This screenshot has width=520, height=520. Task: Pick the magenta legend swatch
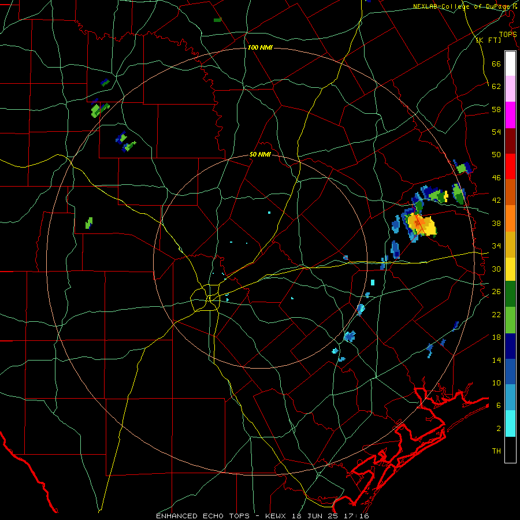click(510, 115)
